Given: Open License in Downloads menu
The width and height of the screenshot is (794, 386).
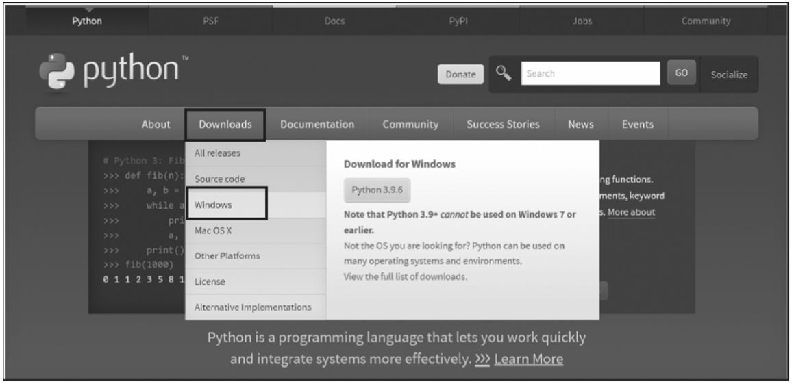Looking at the screenshot, I should pos(256,282).
